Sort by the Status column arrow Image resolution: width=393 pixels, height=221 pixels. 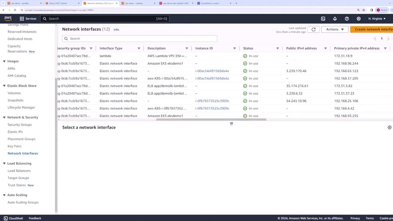277,48
